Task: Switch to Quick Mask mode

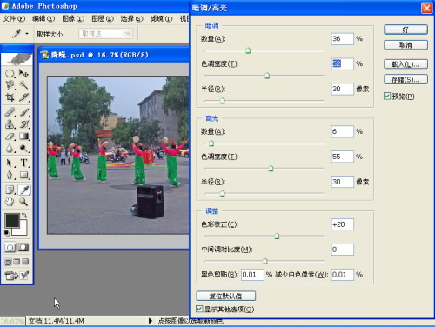Action: click(23, 248)
